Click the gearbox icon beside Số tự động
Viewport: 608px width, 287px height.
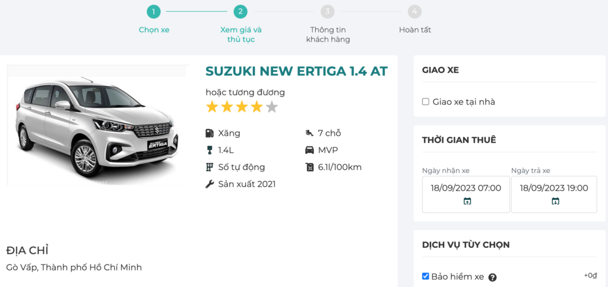[x=210, y=167]
